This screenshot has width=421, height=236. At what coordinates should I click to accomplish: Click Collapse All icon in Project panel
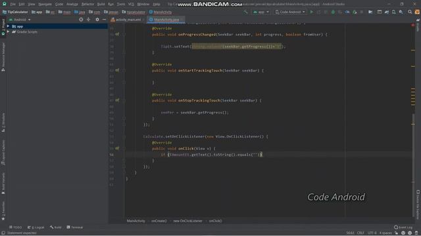pyautogui.click(x=88, y=20)
